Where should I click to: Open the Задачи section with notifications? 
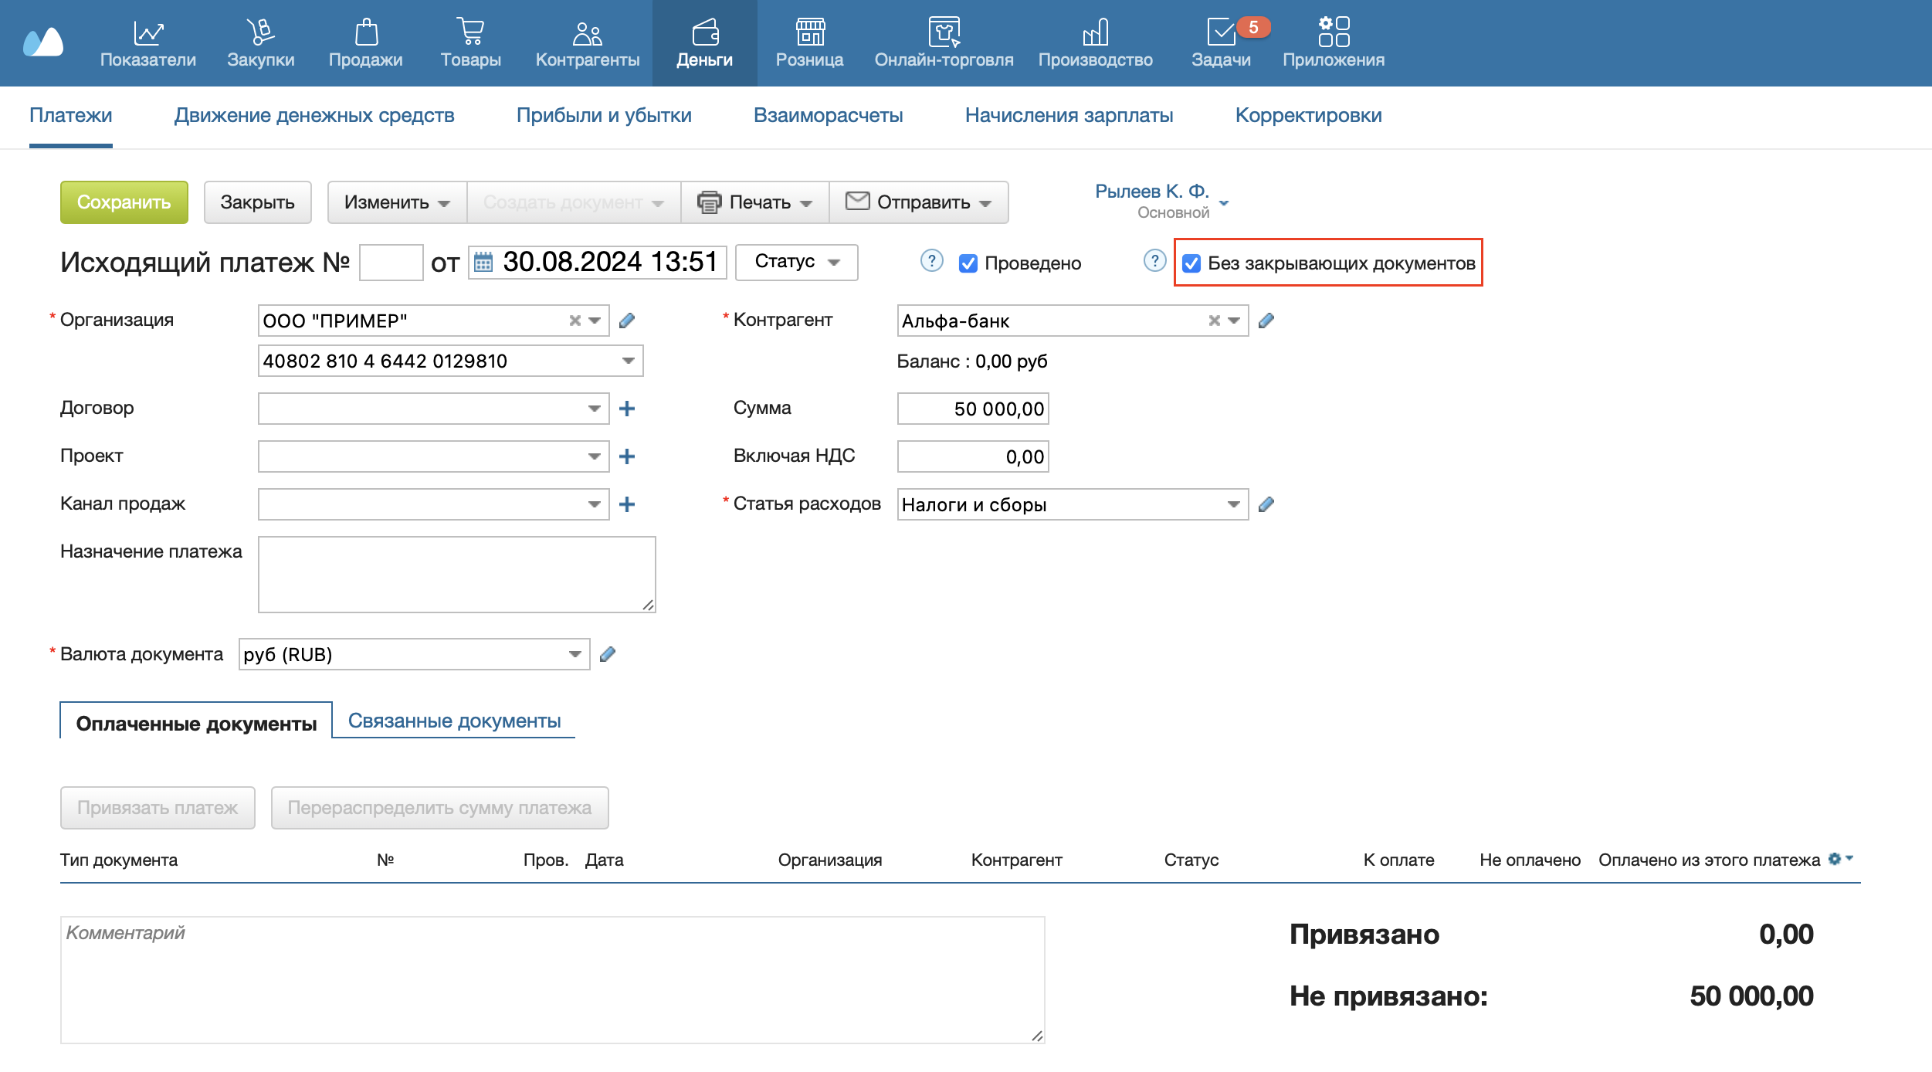pos(1222,43)
